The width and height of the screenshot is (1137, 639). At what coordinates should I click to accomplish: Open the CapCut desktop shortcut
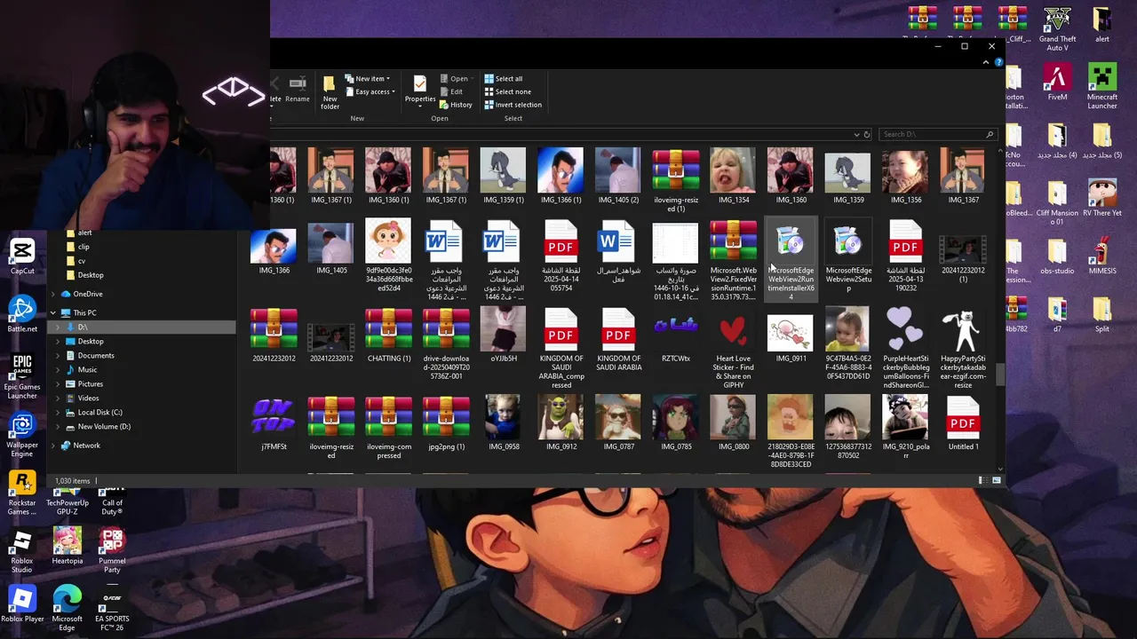click(x=22, y=256)
